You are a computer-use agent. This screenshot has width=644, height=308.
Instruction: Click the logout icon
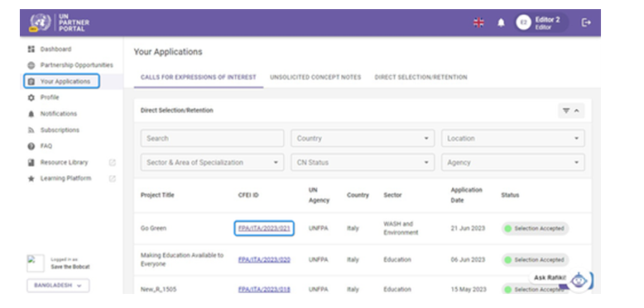click(586, 23)
